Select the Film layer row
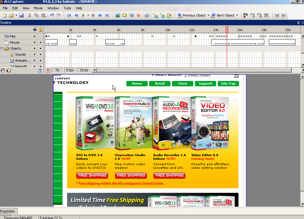 (x=22, y=36)
